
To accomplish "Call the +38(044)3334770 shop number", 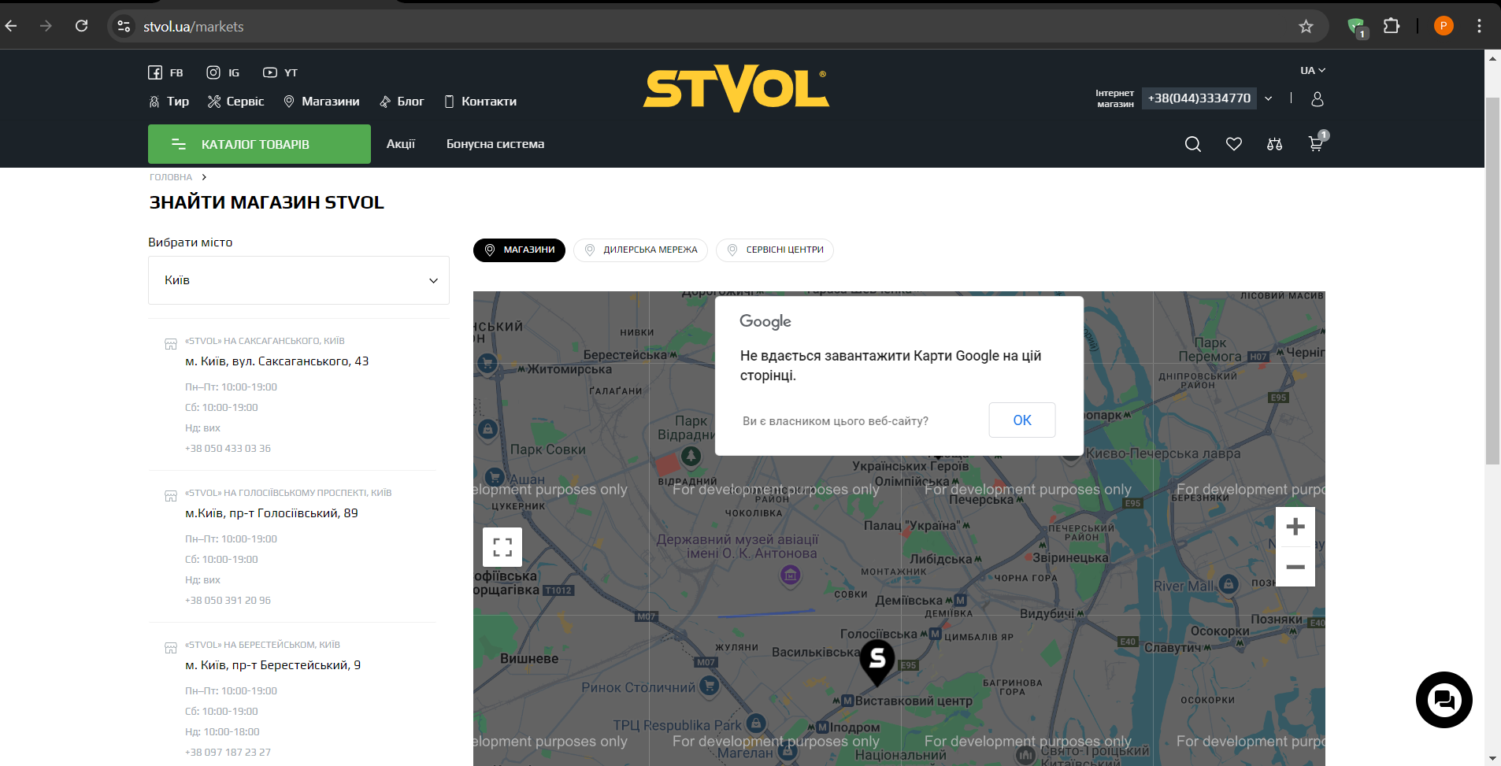I will (1199, 98).
